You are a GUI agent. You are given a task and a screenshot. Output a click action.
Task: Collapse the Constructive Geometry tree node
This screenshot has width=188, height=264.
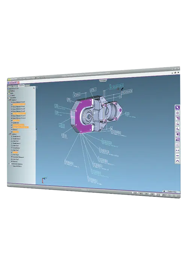[9, 164]
